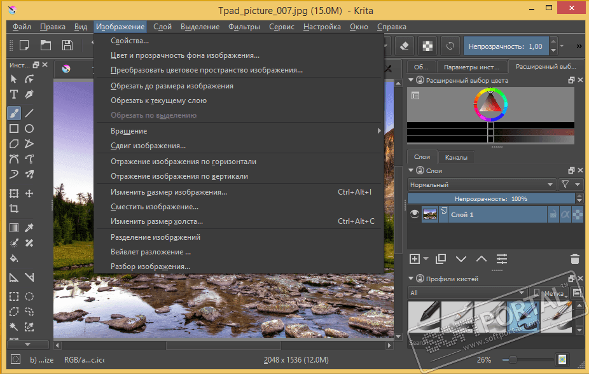The width and height of the screenshot is (589, 374).
Task: Move layer down with down chevron
Action: click(461, 259)
